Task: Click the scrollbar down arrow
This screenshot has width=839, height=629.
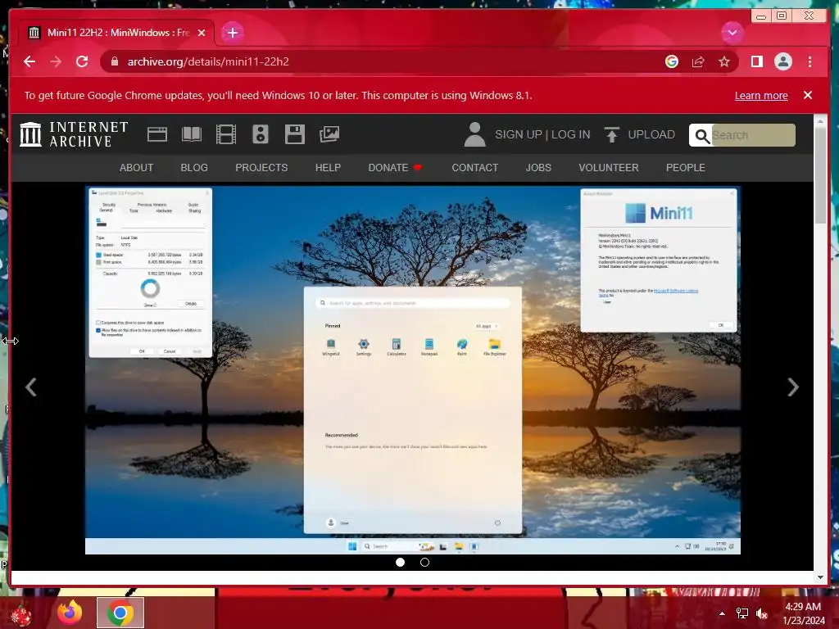Action: (820, 577)
